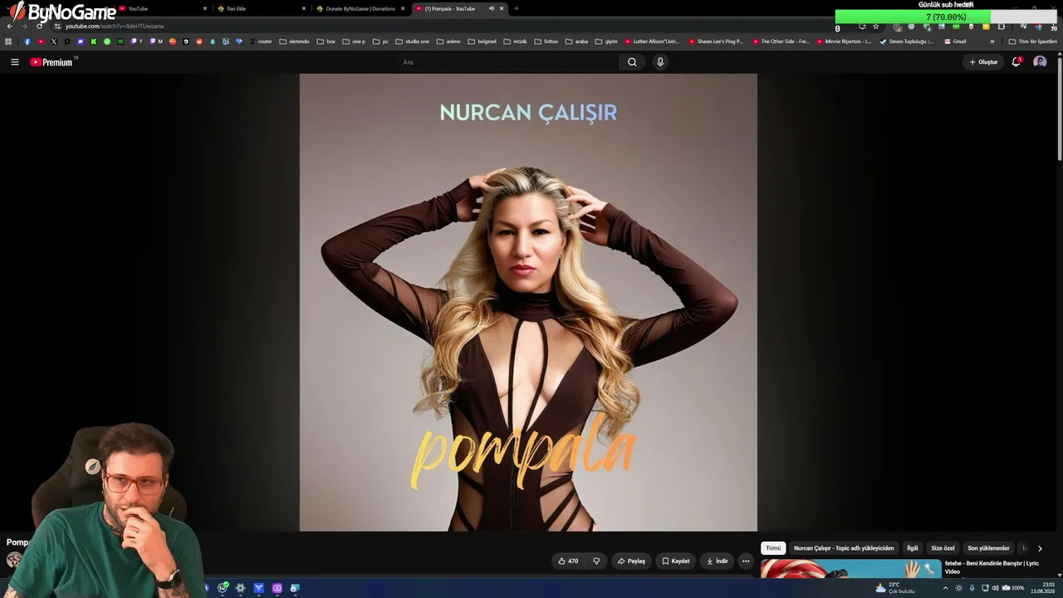The width and height of the screenshot is (1063, 598).
Task: Open the Reddit bookmark icon
Action: click(x=199, y=42)
